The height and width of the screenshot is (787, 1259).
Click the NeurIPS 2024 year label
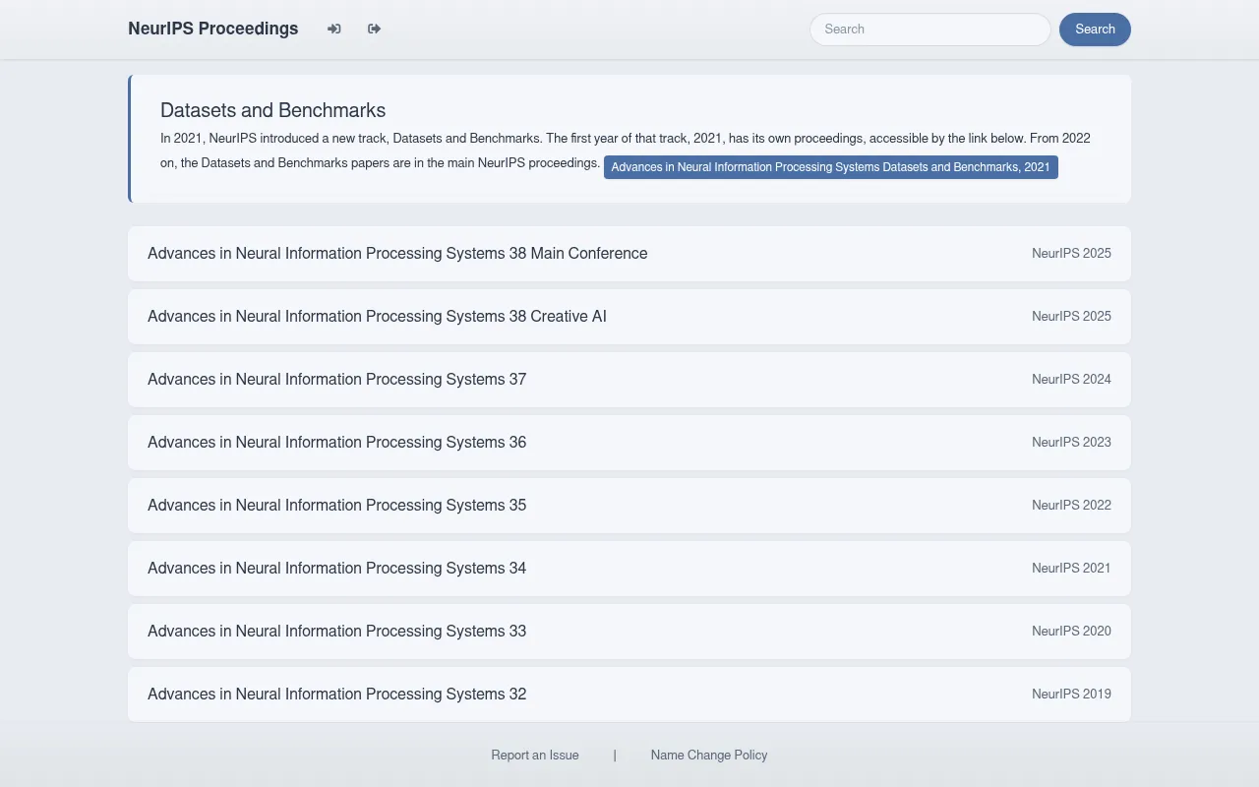coord(1071,380)
